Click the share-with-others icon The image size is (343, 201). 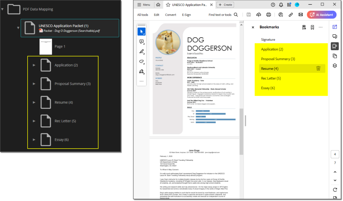pos(281,15)
